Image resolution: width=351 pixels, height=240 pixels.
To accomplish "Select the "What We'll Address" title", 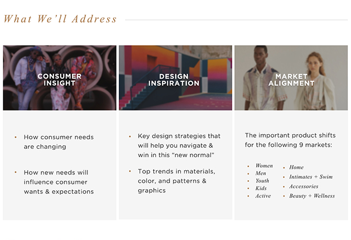I will (x=60, y=19).
